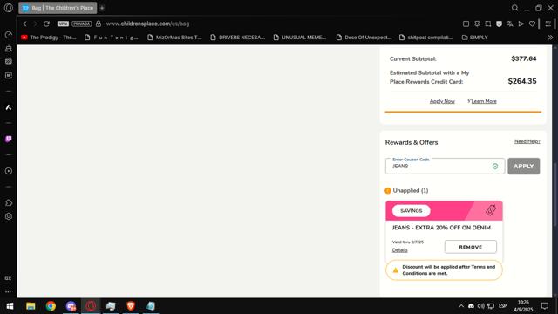Viewport: 558px width, 314px height.
Task: Launch Google Chrome from the taskbar
Action: click(51, 306)
